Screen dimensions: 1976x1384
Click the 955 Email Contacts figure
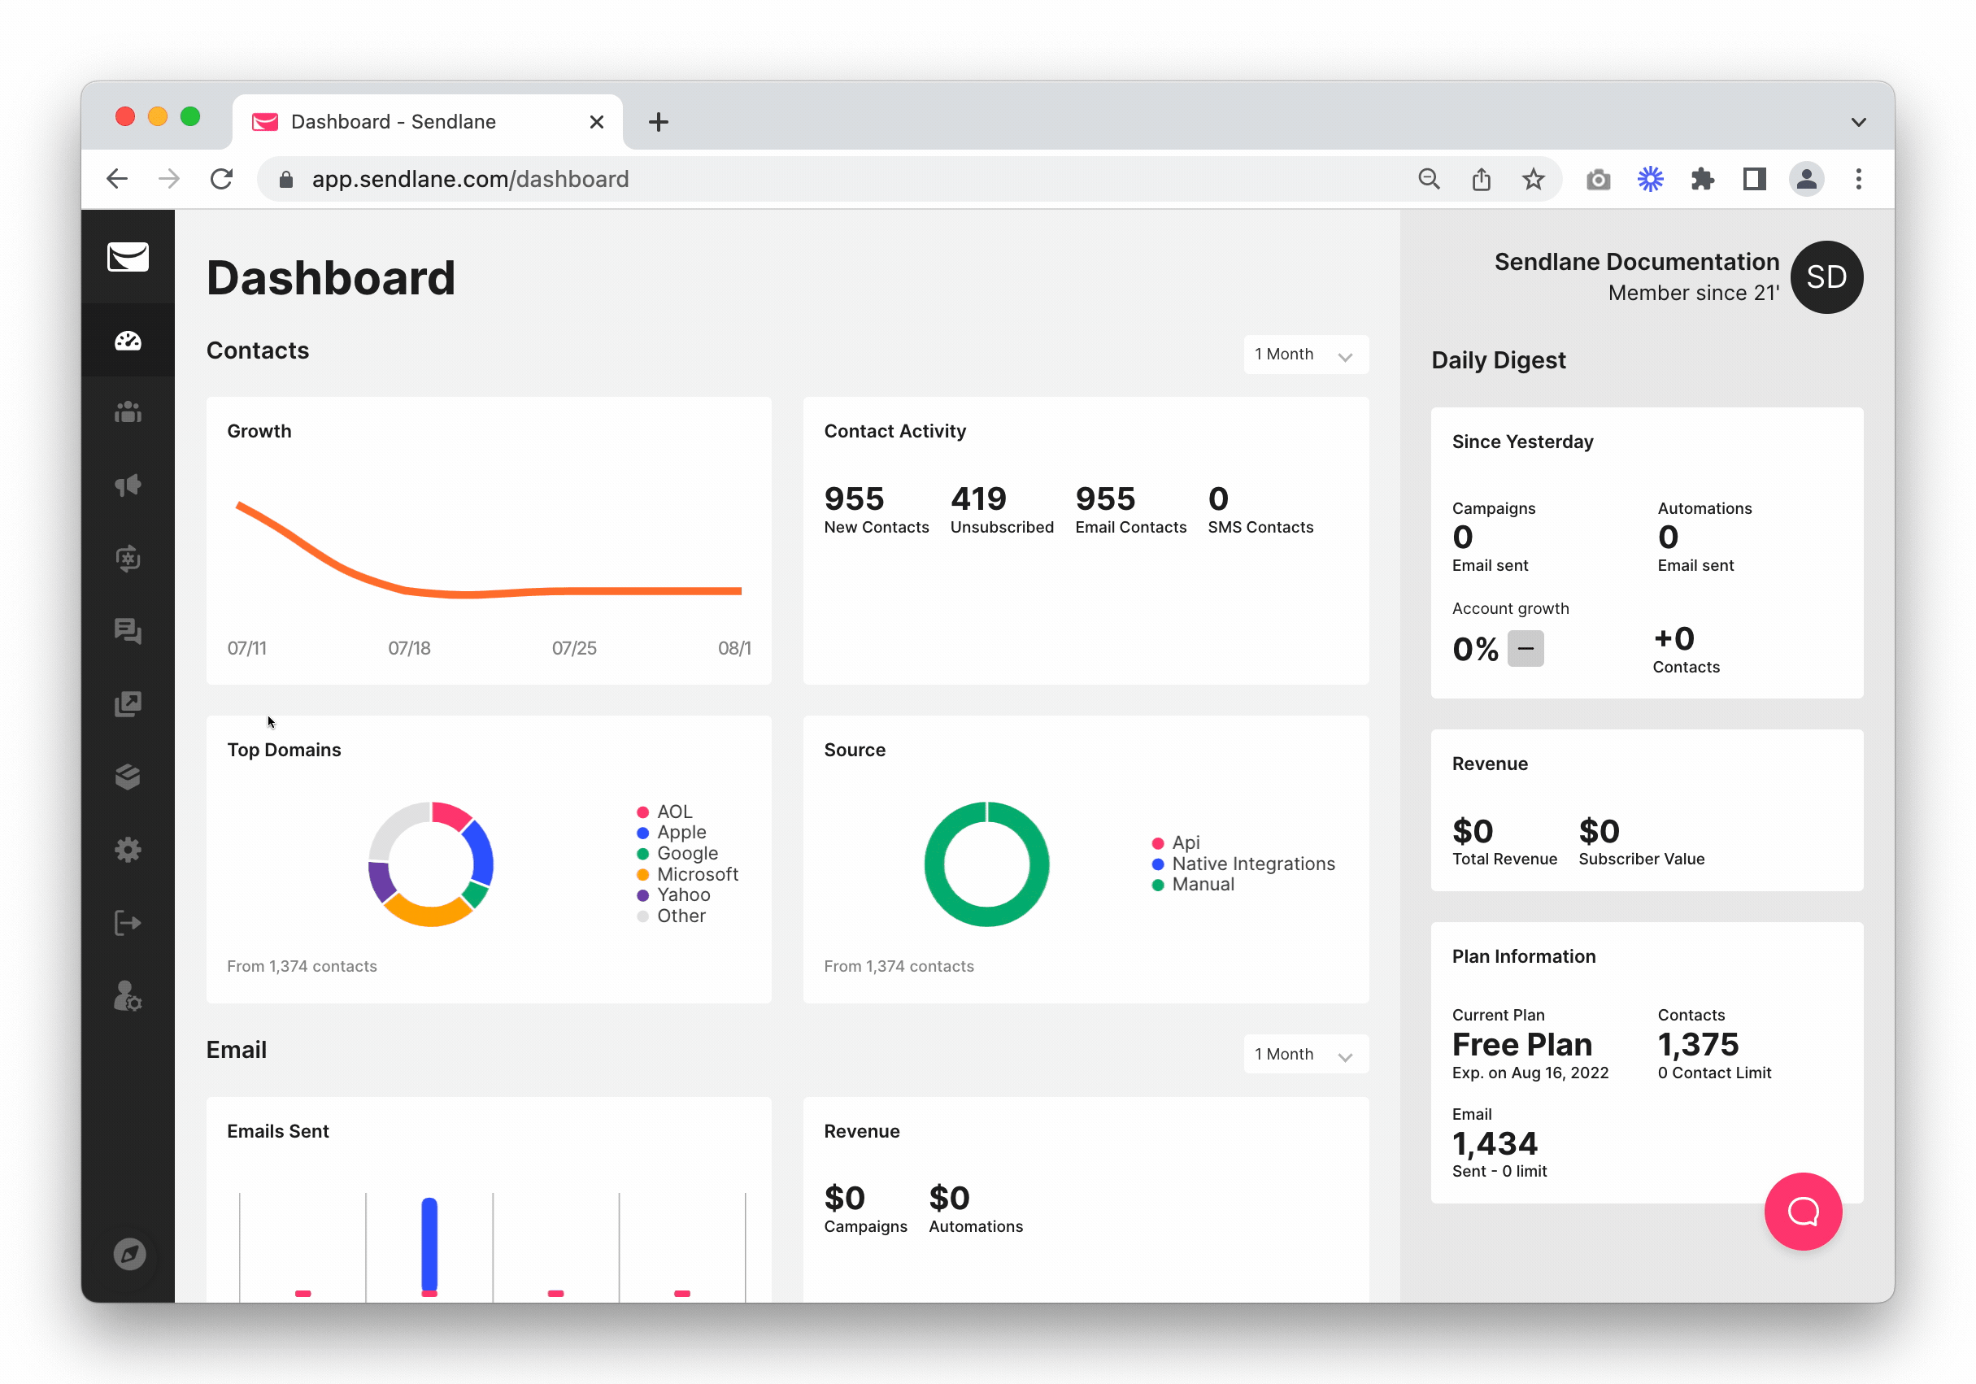[x=1105, y=499]
